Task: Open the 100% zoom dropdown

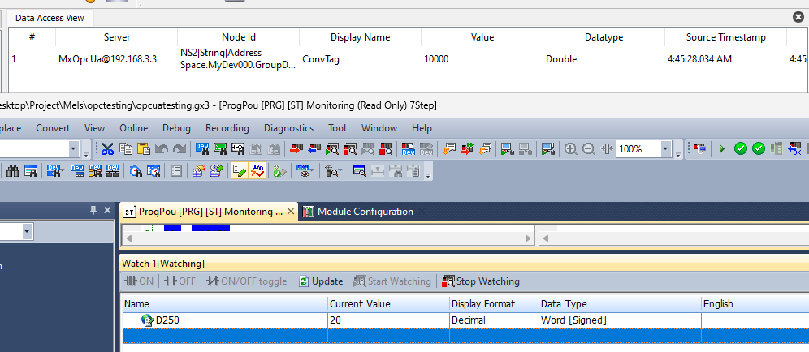Action: click(665, 149)
